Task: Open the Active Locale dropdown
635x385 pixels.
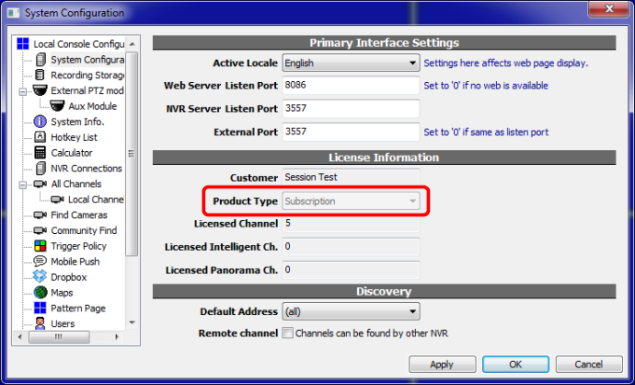Action: point(351,62)
